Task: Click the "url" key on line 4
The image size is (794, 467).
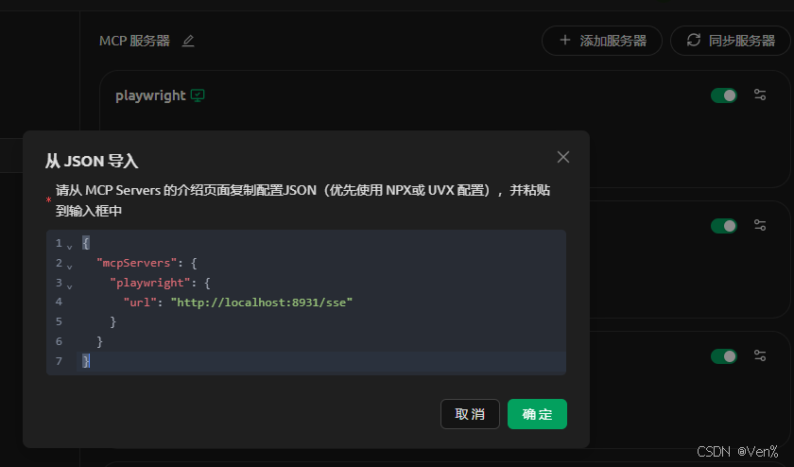Action: tap(140, 303)
